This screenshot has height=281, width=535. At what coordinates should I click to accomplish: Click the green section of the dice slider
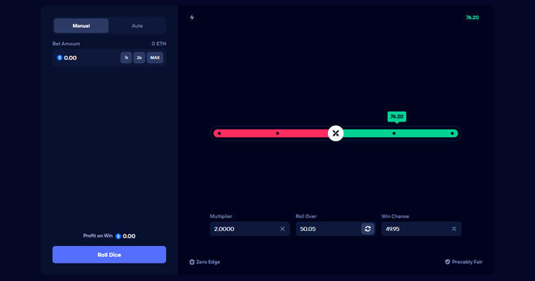[x=401, y=133]
